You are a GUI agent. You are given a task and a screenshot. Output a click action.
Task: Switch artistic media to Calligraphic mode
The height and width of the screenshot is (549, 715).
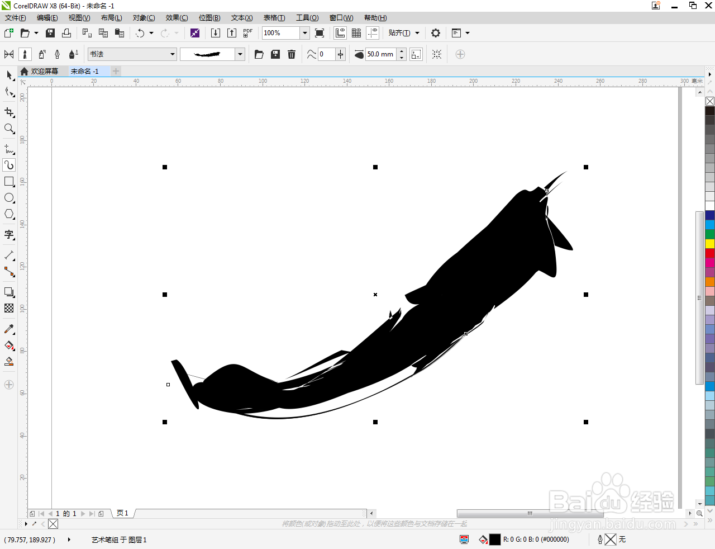[57, 54]
